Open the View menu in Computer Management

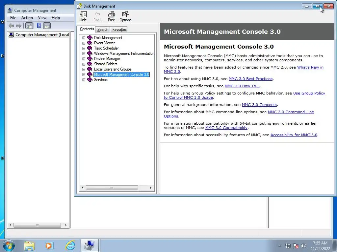(x=42, y=18)
